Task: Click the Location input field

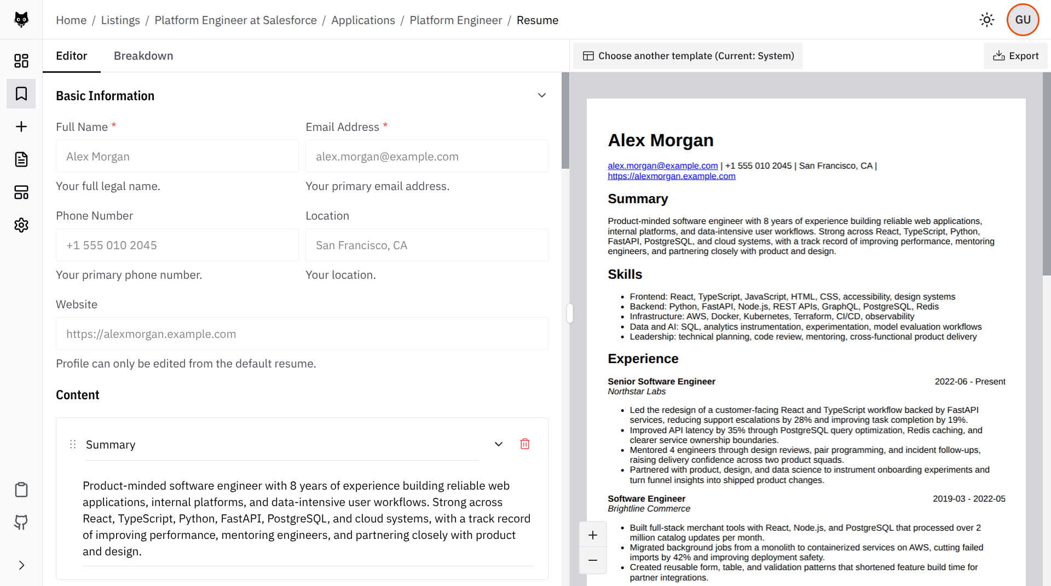Action: 427,245
